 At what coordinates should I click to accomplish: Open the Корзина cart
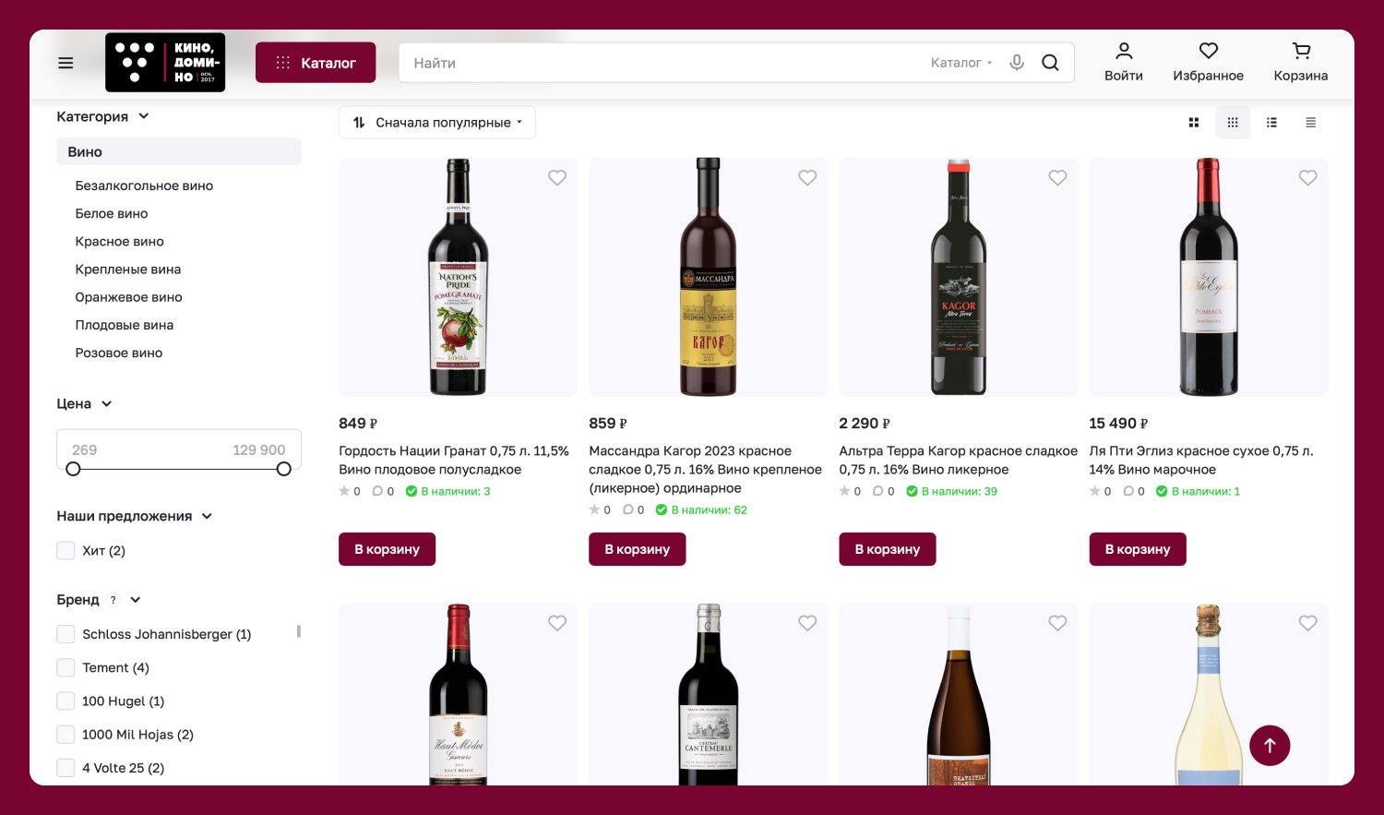[1300, 62]
